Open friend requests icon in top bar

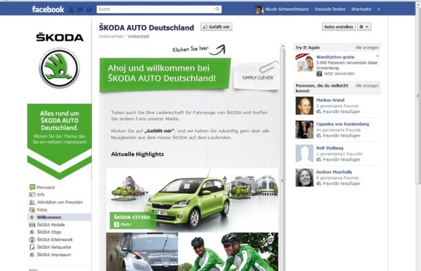[x=71, y=9]
